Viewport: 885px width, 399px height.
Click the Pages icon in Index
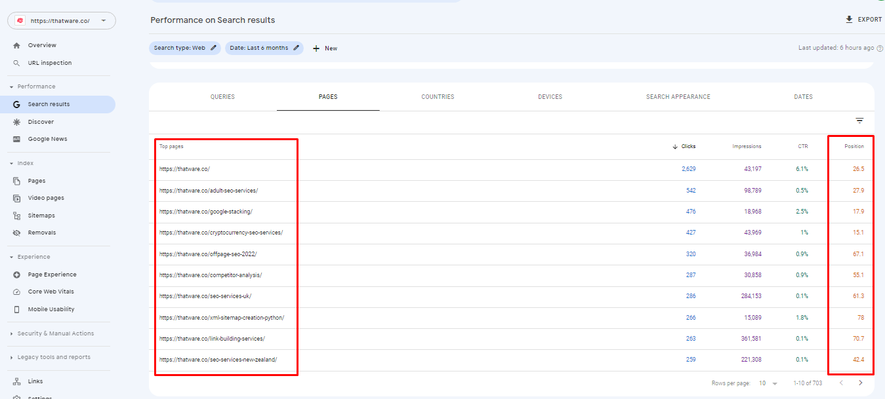click(16, 181)
